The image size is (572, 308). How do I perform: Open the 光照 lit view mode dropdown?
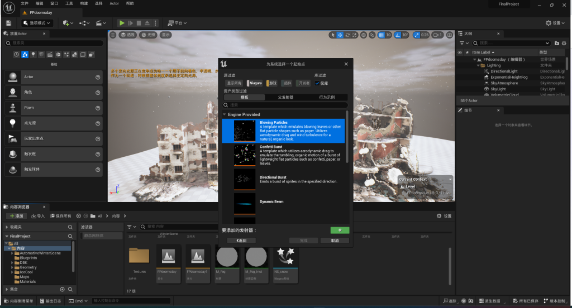[x=149, y=35]
